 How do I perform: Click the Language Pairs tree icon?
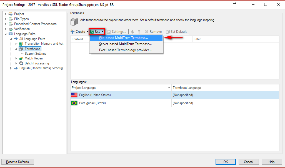(x=11, y=34)
